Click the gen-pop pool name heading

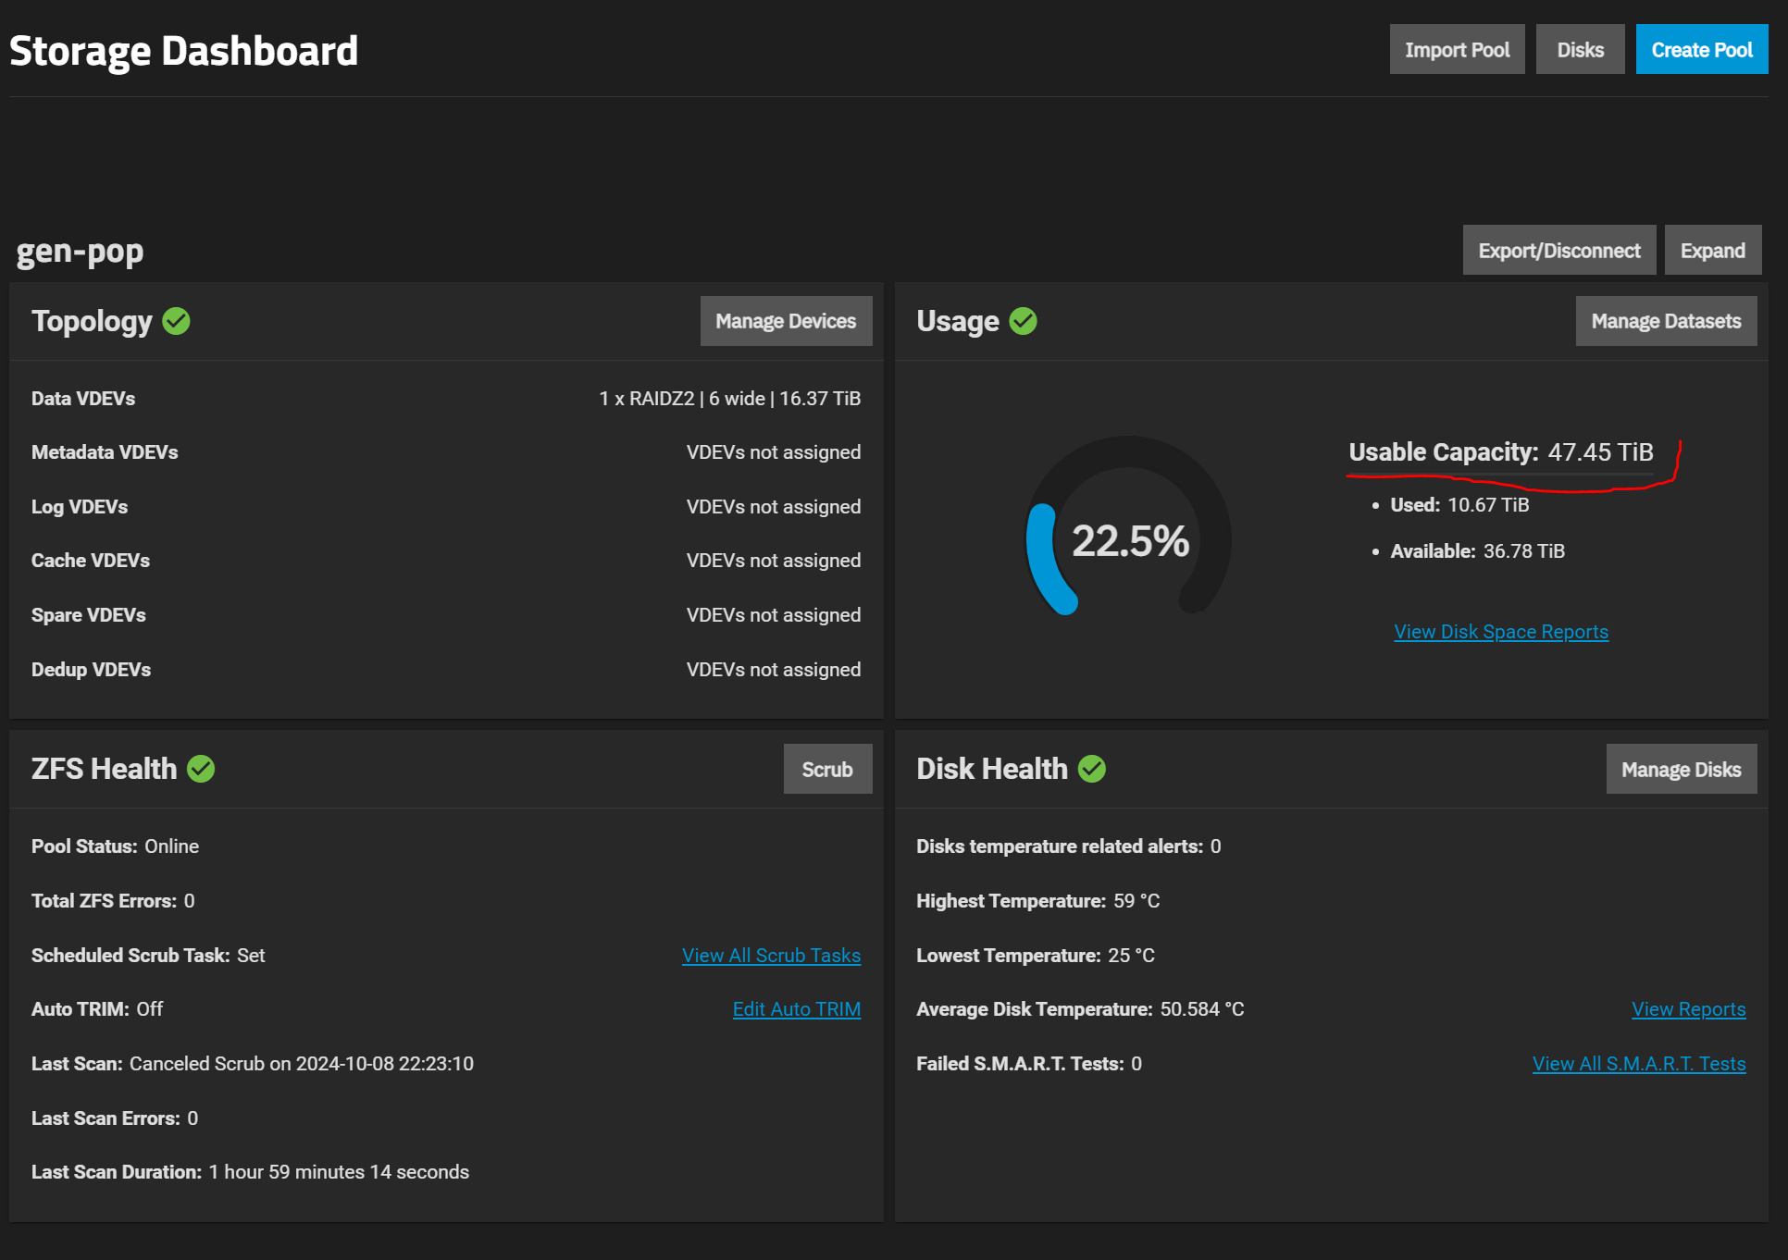tap(80, 252)
